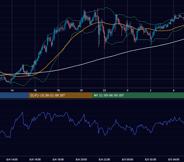184x162 pixels.
Task: Click the hour 18 axis label
Action: pyautogui.click(x=58, y=90)
